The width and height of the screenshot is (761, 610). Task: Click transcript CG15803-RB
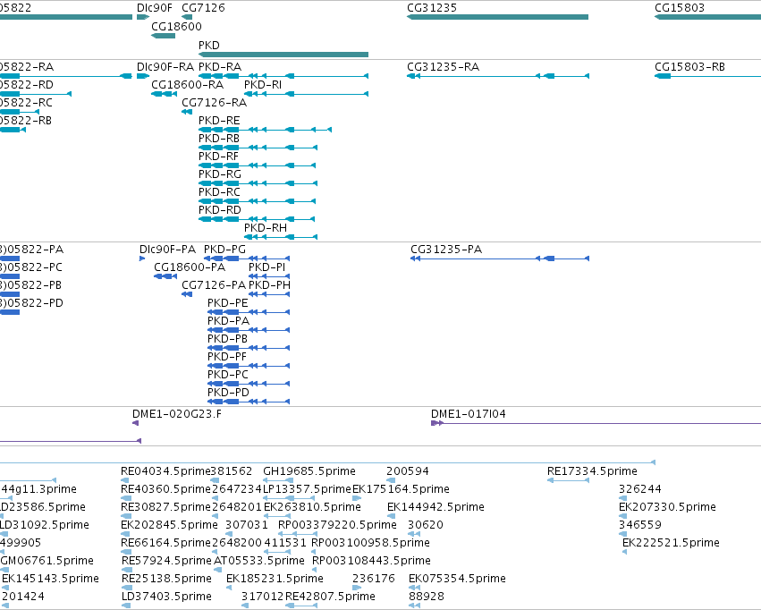pos(707,76)
